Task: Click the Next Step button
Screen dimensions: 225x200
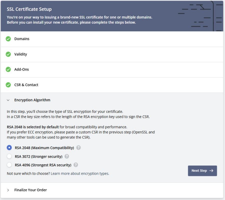Action: point(202,171)
